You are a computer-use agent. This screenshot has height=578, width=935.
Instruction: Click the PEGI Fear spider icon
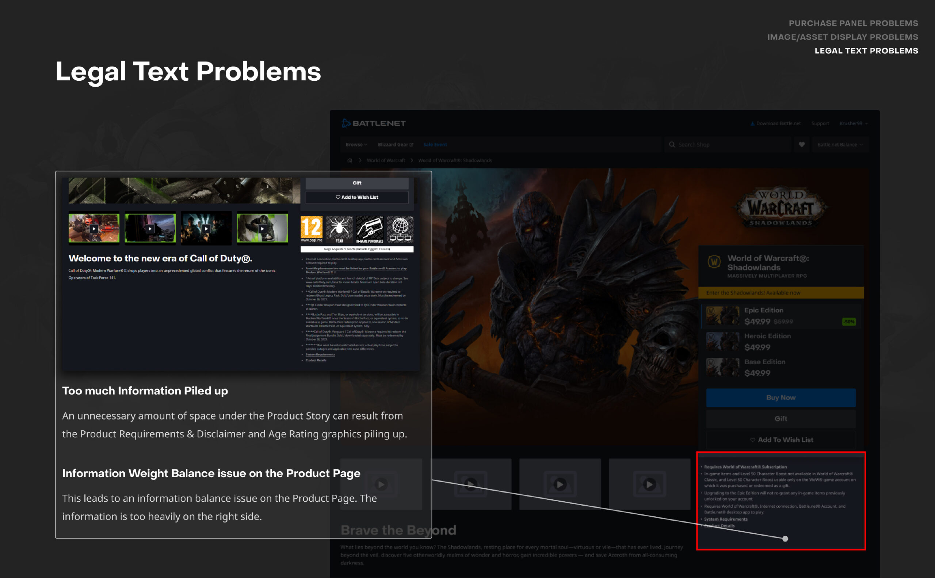pos(339,229)
